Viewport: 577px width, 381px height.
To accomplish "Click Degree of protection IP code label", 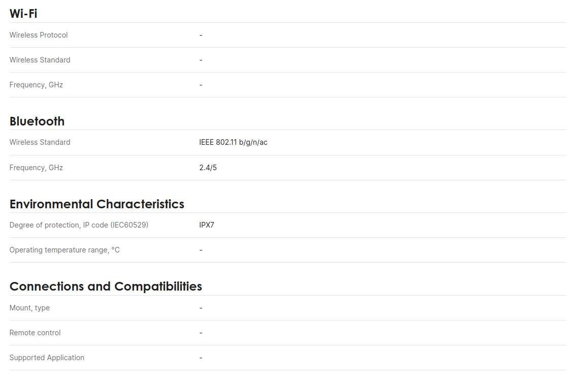I will tap(79, 225).
